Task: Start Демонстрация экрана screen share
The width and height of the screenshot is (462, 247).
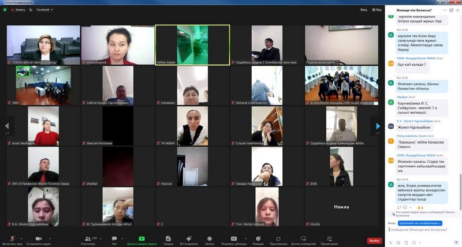Action: coord(141,240)
